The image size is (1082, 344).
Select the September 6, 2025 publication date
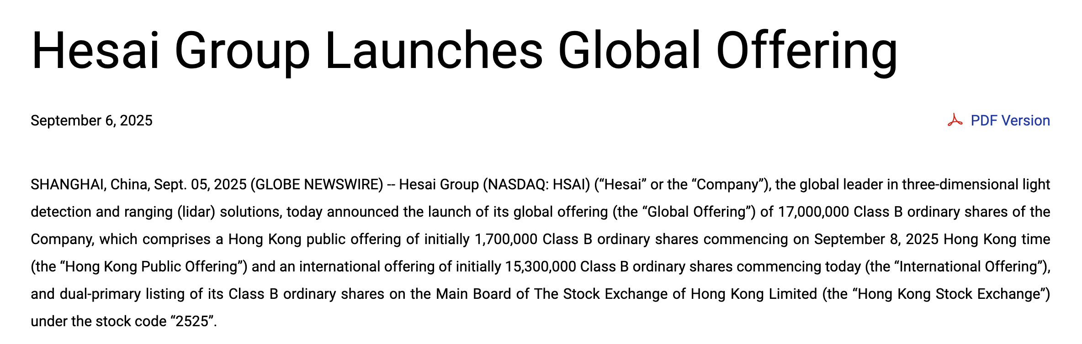[91, 120]
